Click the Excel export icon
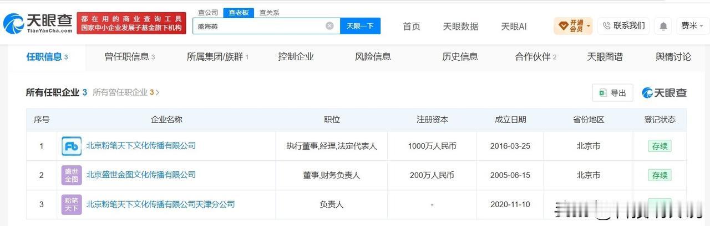 (602, 93)
